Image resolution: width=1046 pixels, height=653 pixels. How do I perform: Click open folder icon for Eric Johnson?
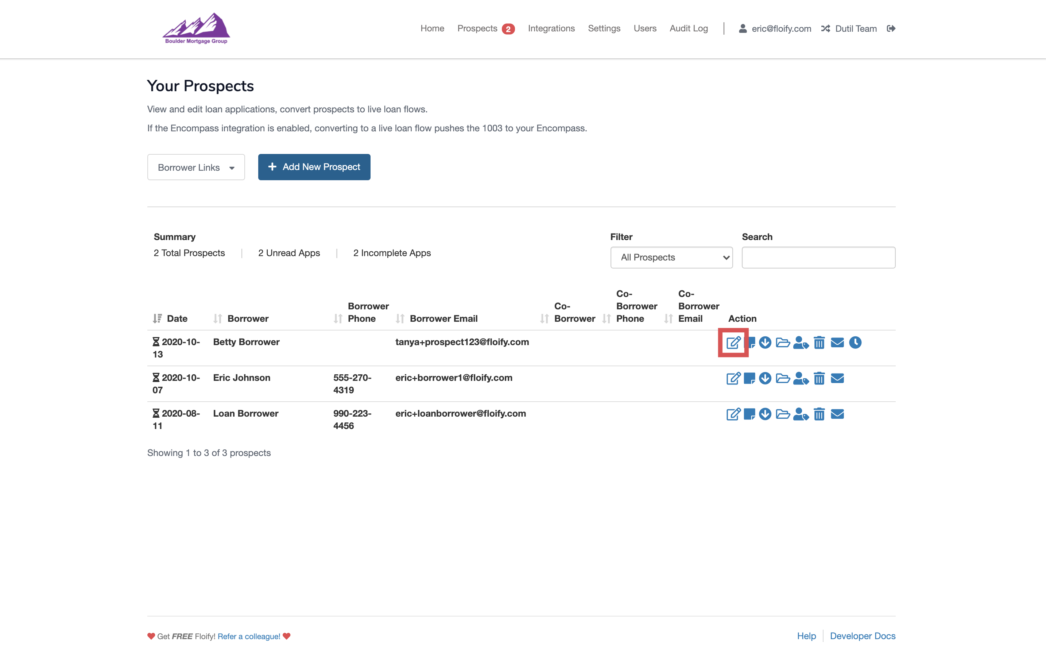click(782, 379)
